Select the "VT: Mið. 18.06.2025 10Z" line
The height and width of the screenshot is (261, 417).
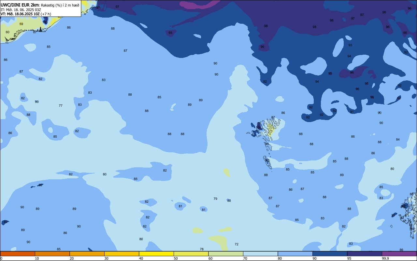click(20, 14)
